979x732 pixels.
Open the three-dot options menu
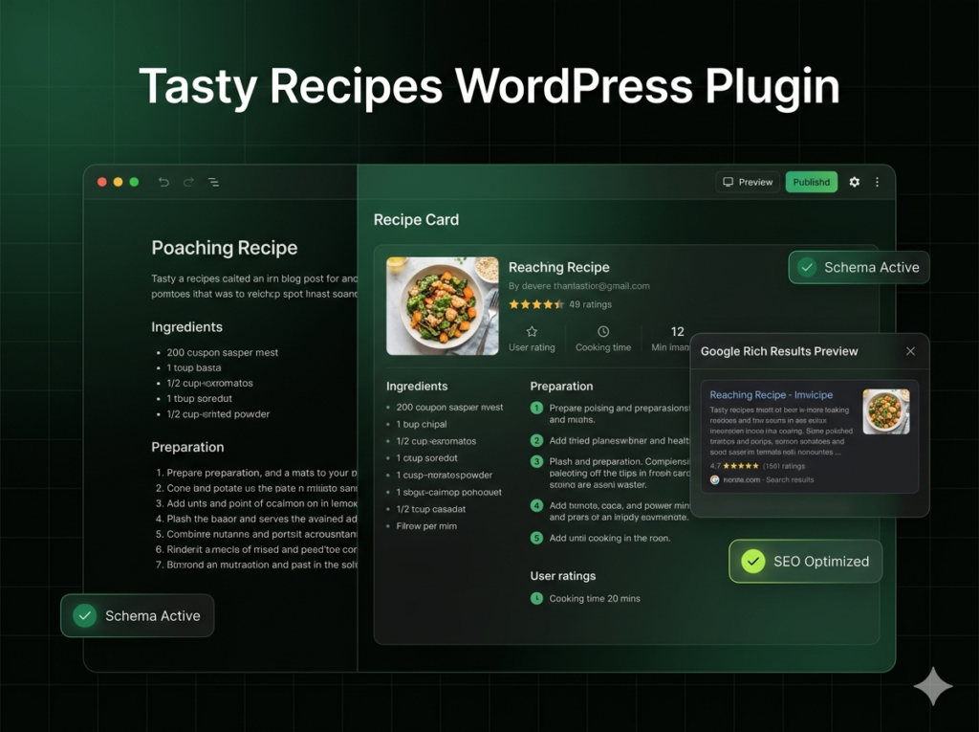click(878, 182)
